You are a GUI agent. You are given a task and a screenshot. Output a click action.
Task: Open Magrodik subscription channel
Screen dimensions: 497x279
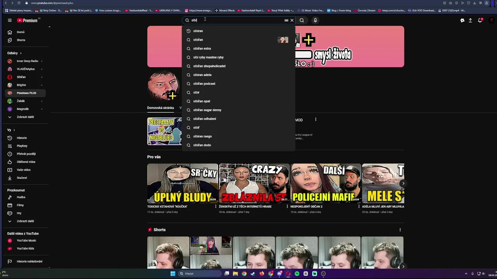(x=26, y=109)
